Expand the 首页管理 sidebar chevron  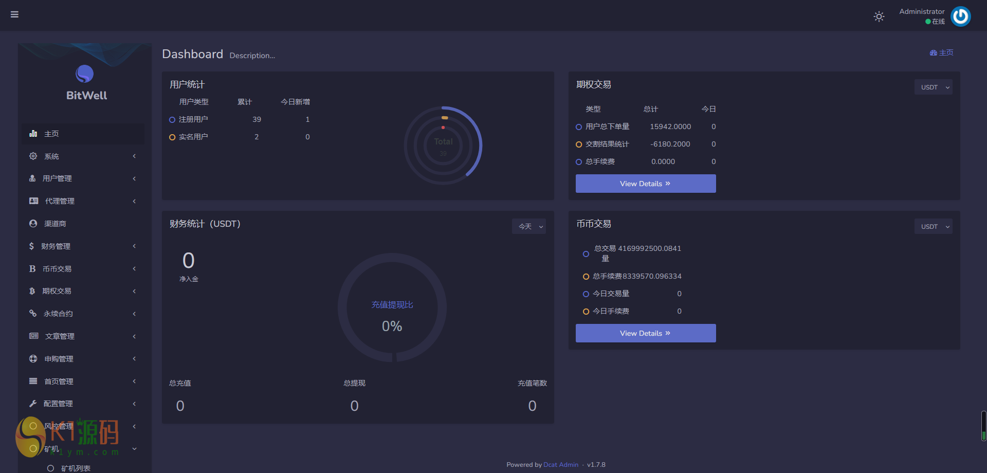[x=134, y=381]
